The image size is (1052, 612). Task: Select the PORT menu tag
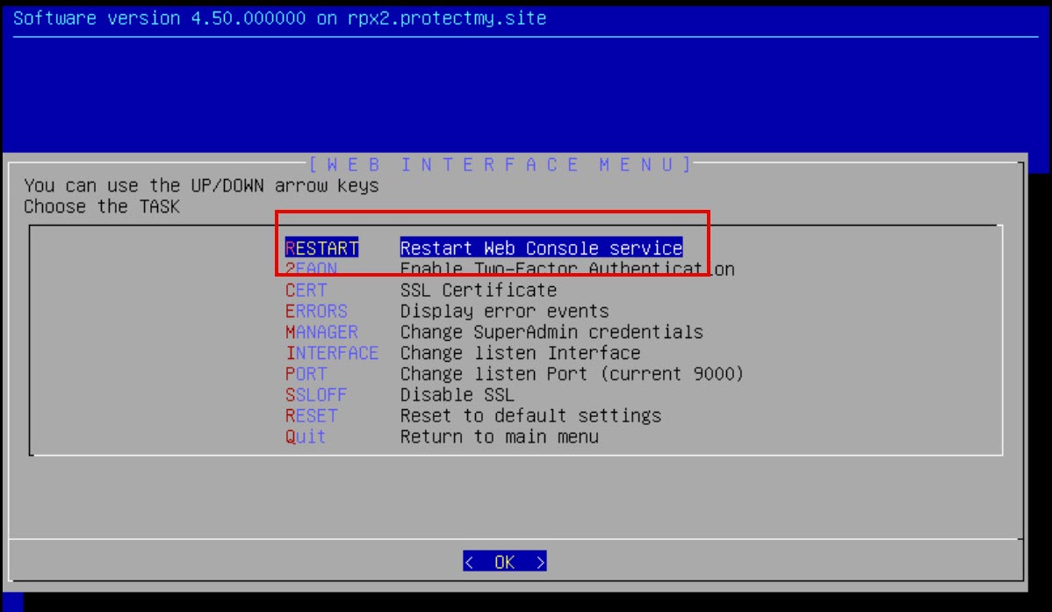(306, 374)
